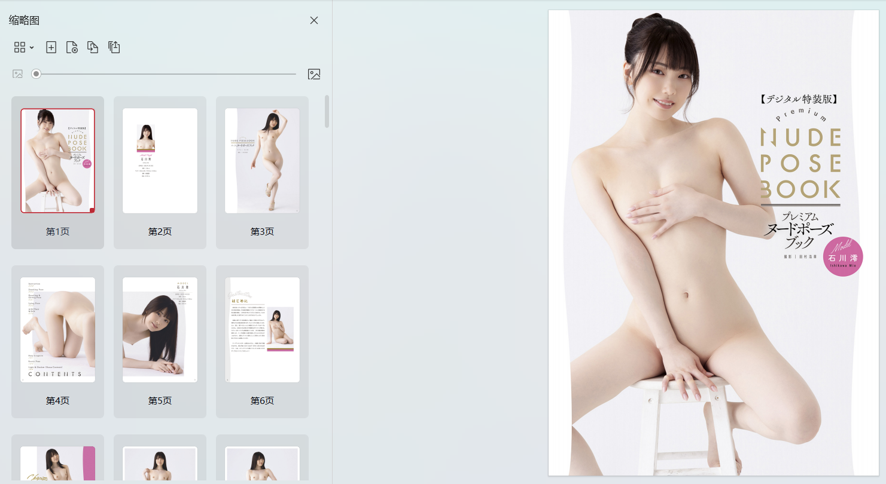886x484 pixels.
Task: Click the extract pages icon
Action: coord(93,47)
